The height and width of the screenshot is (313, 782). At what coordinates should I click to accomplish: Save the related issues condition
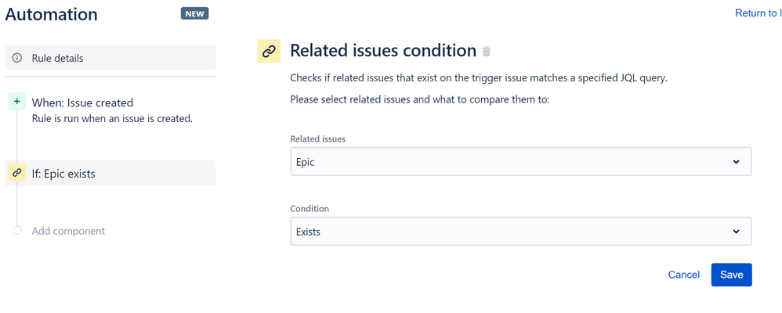[731, 275]
